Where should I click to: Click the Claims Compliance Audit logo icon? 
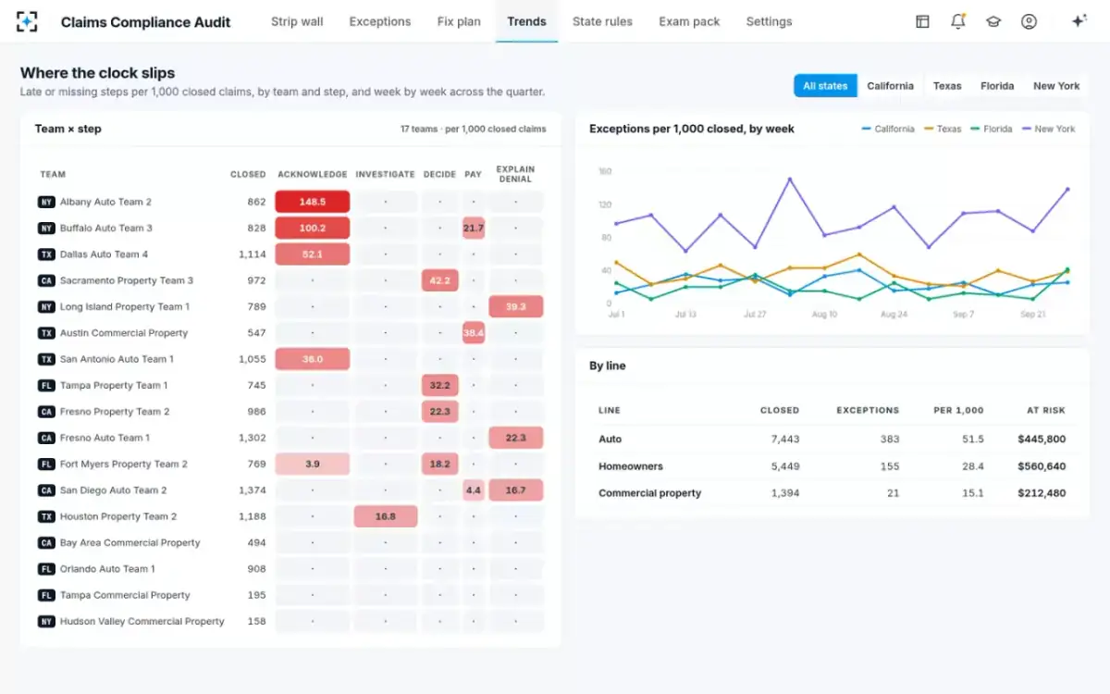tap(28, 21)
